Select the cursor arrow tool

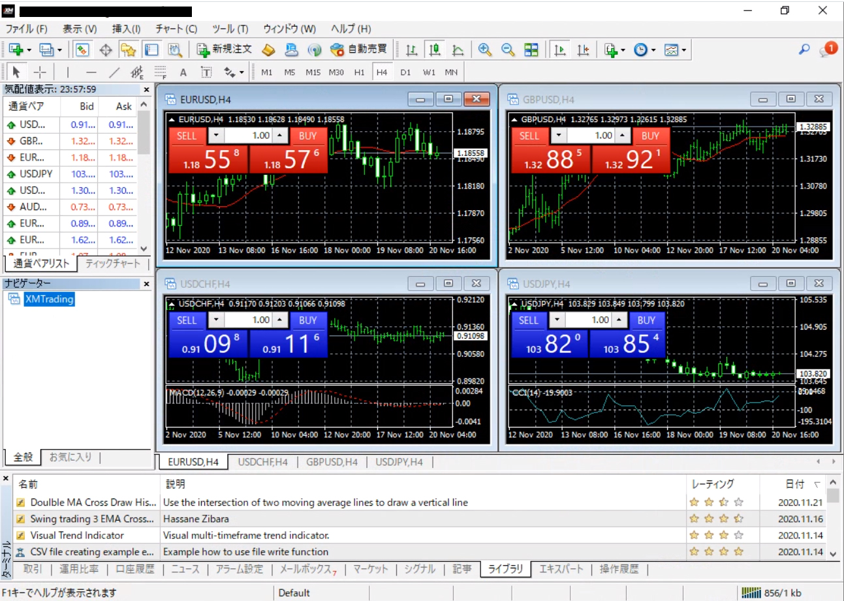point(17,72)
